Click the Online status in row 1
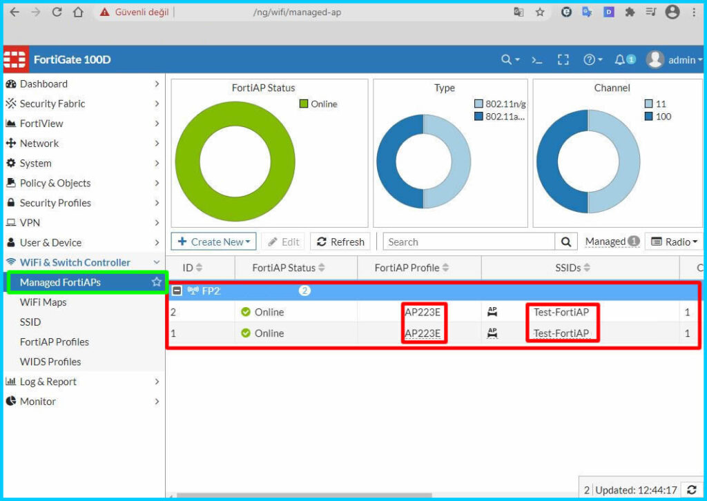The image size is (707, 501). (x=262, y=333)
